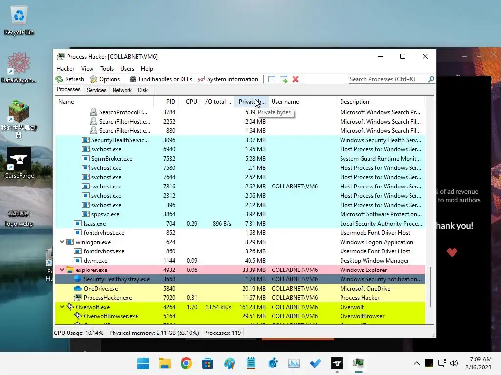This screenshot has width=501, height=375.
Task: Click CPU Usage status bar entry
Action: 79,333
